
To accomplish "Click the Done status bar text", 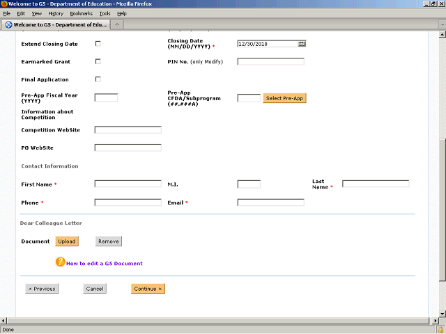I will (8, 330).
